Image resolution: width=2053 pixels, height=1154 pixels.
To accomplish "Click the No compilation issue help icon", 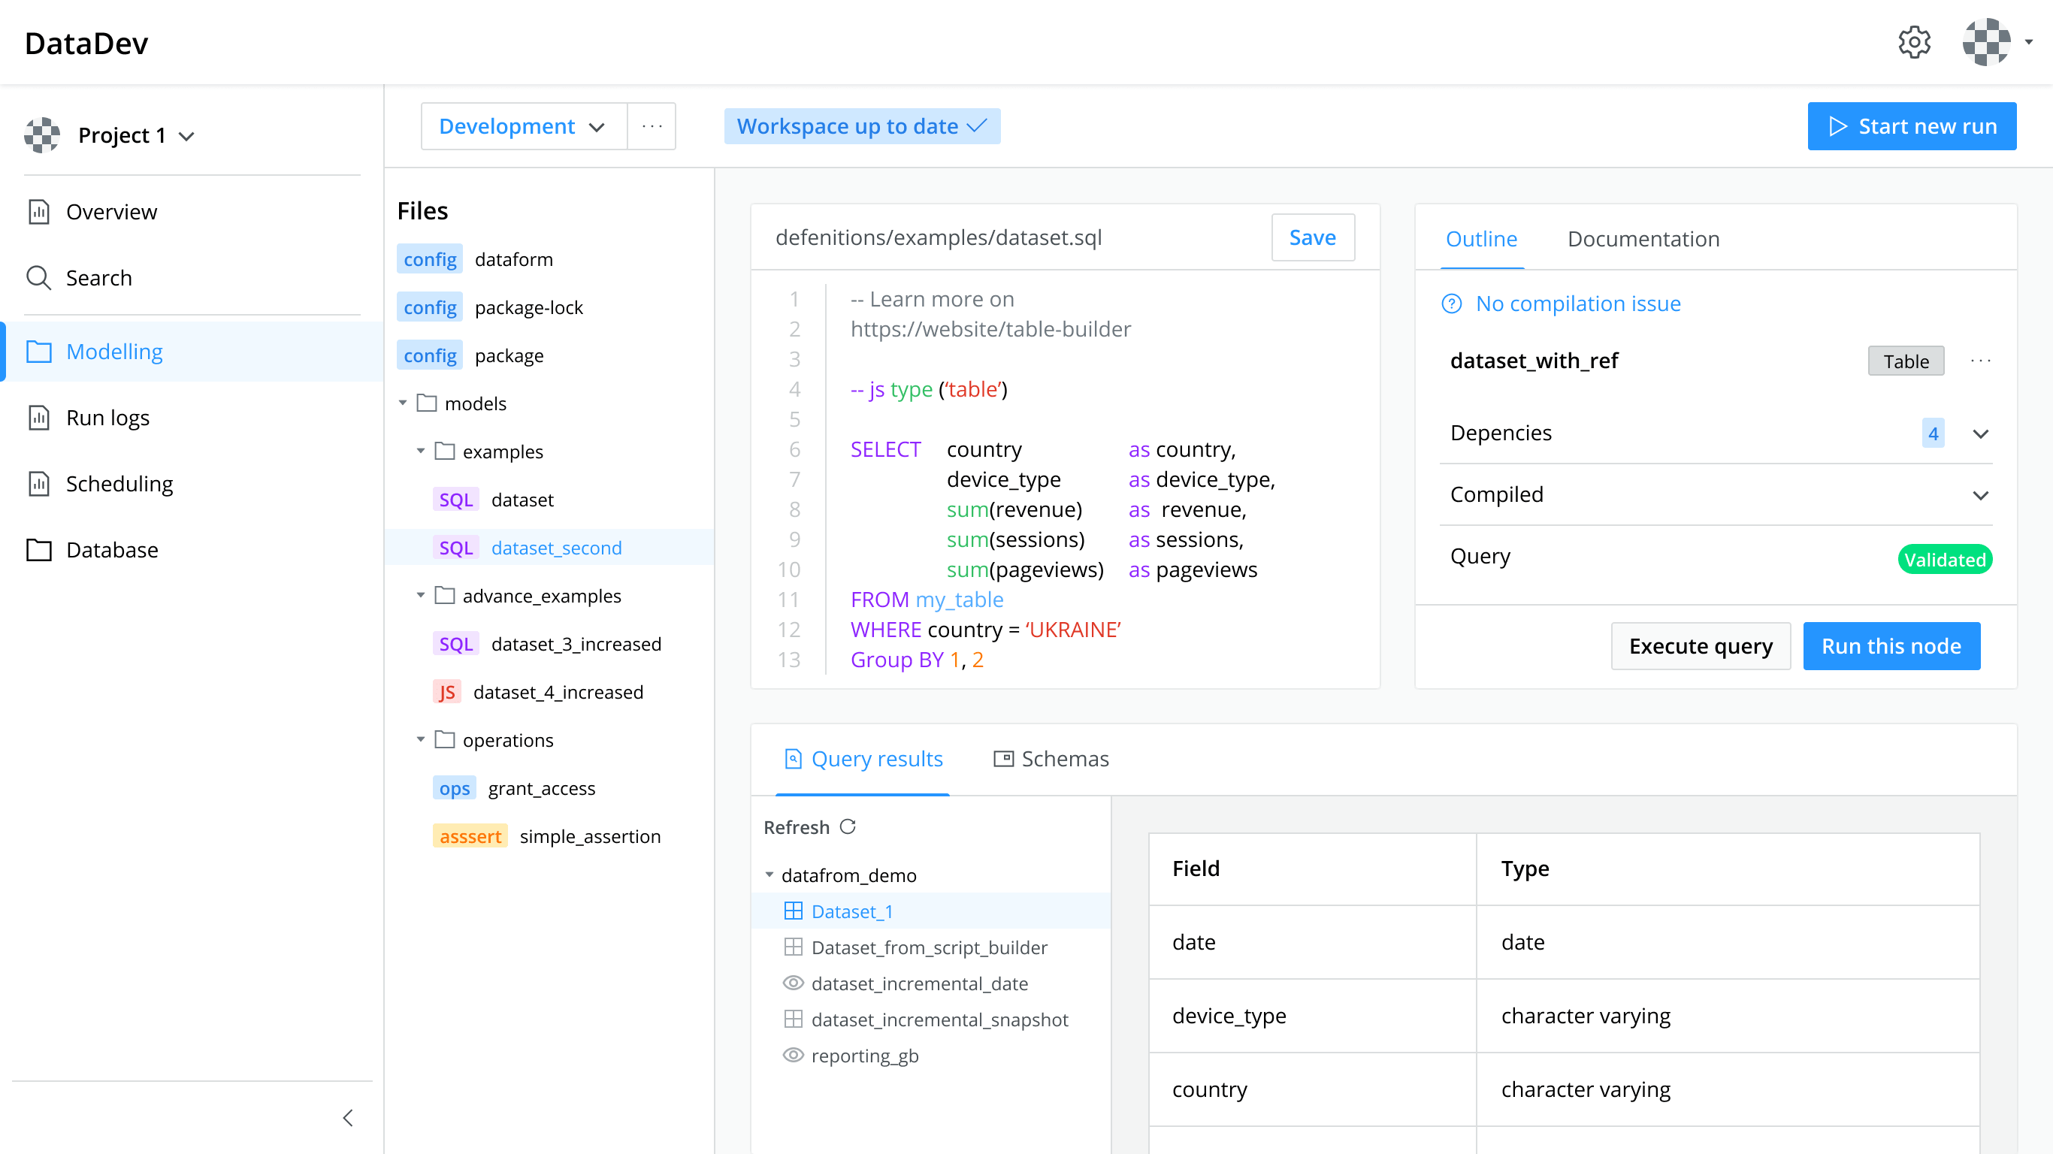I will [1451, 304].
